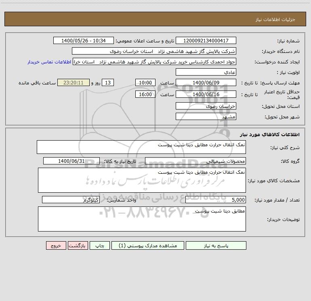Click the label 'مهلت ارسال پاسخ'
The width and height of the screenshot is (311, 301).
pos(280,83)
